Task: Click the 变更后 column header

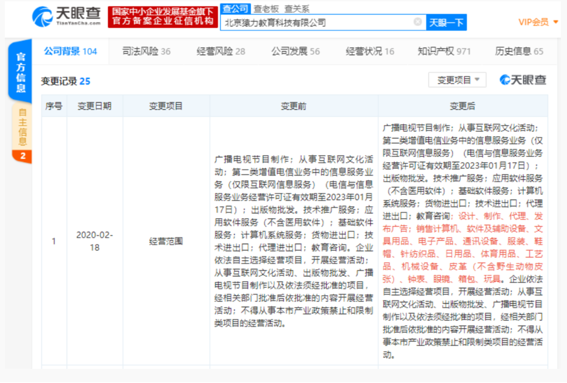Action: 463,106
